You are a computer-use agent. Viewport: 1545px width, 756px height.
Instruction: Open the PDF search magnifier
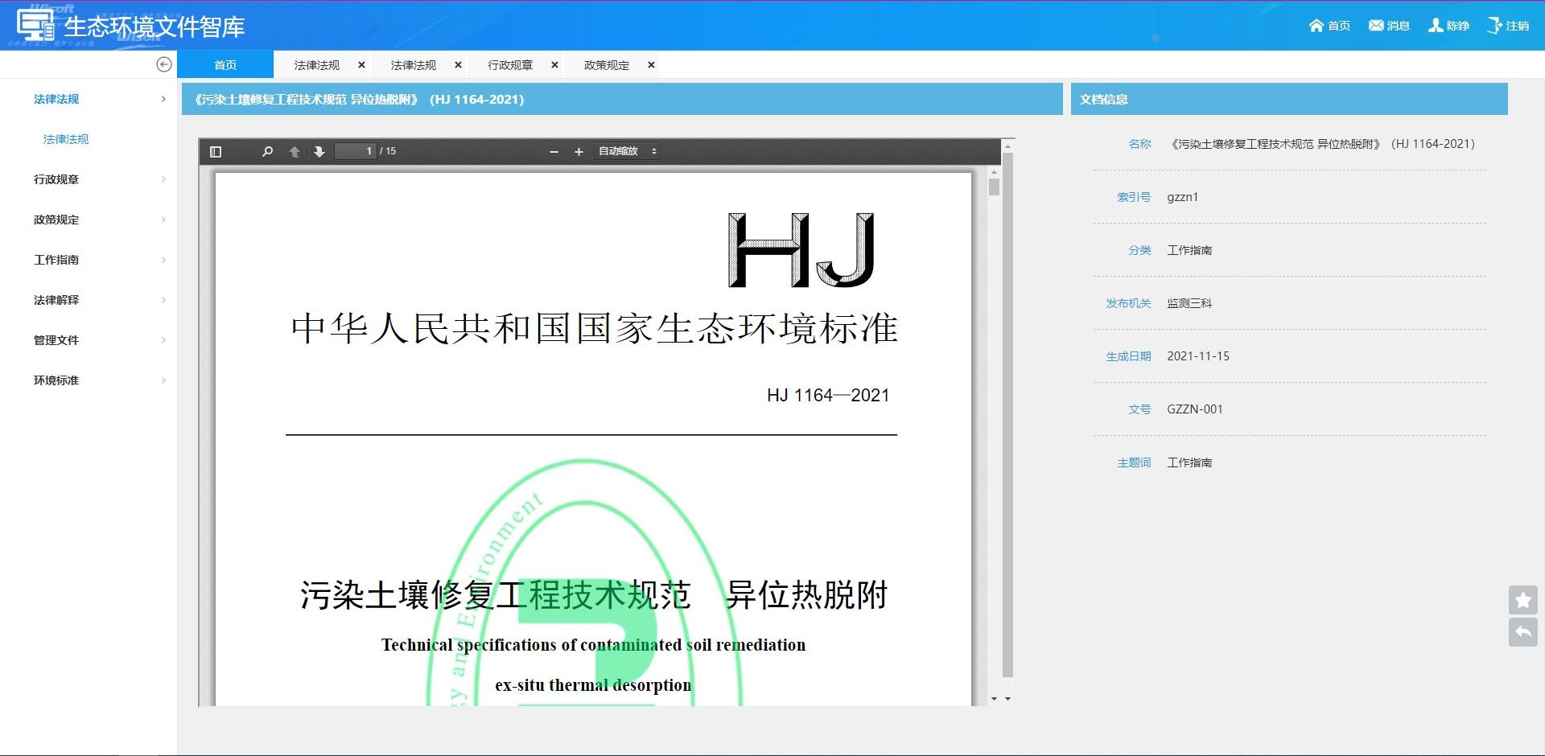pyautogui.click(x=267, y=152)
